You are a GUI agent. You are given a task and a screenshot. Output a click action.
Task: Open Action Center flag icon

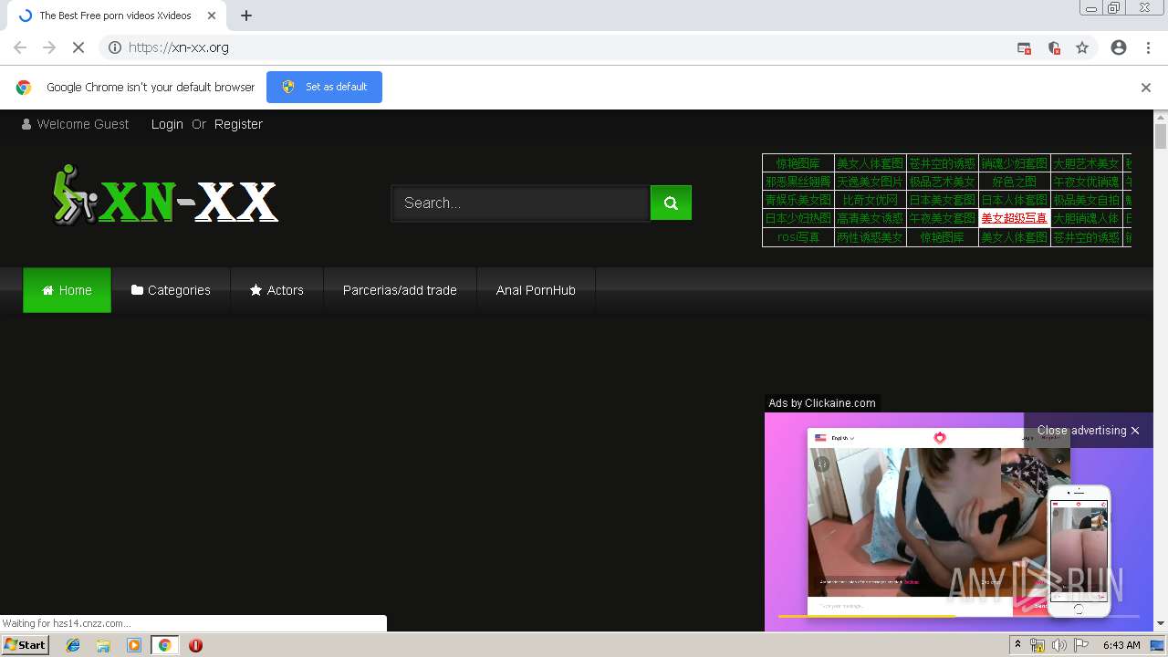coord(1081,645)
